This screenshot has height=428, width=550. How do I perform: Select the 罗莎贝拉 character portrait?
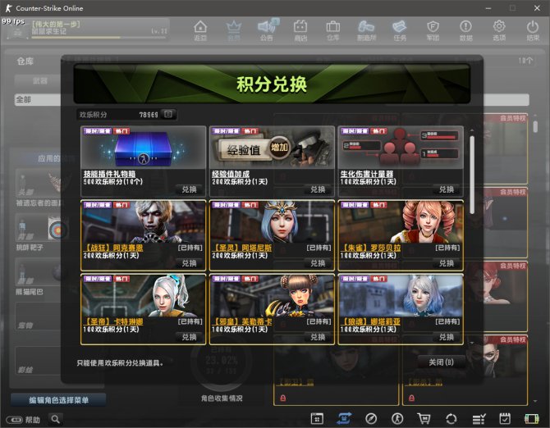[401, 221]
